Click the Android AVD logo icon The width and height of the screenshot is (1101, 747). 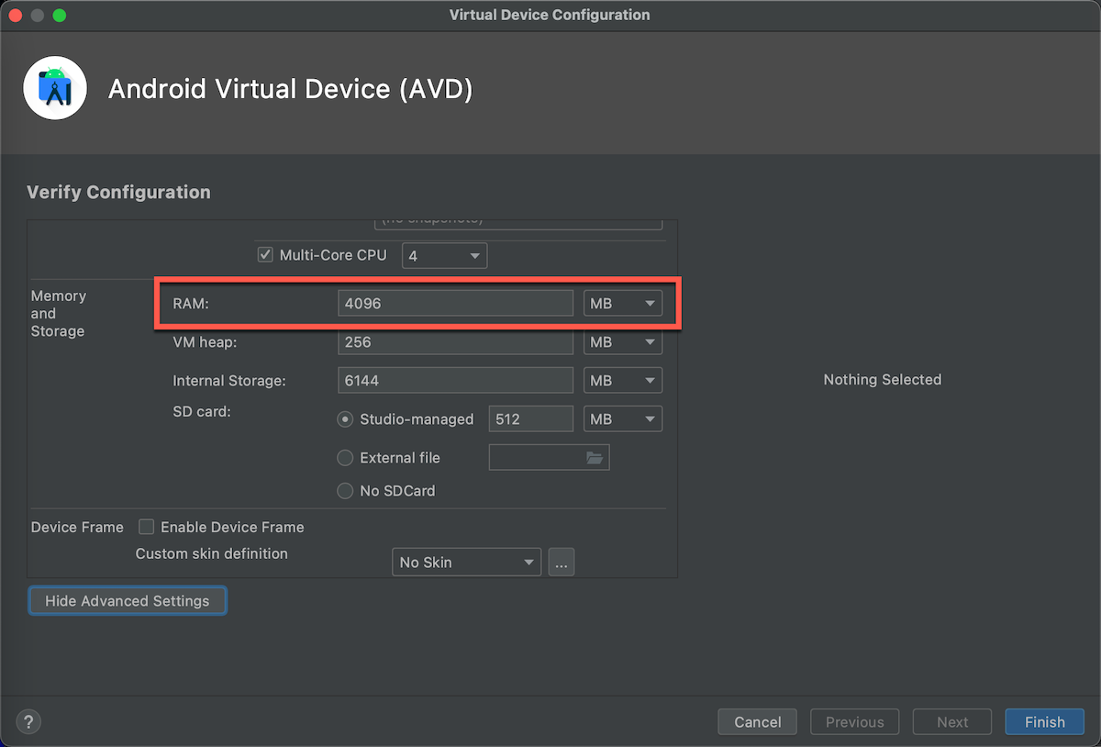[55, 87]
